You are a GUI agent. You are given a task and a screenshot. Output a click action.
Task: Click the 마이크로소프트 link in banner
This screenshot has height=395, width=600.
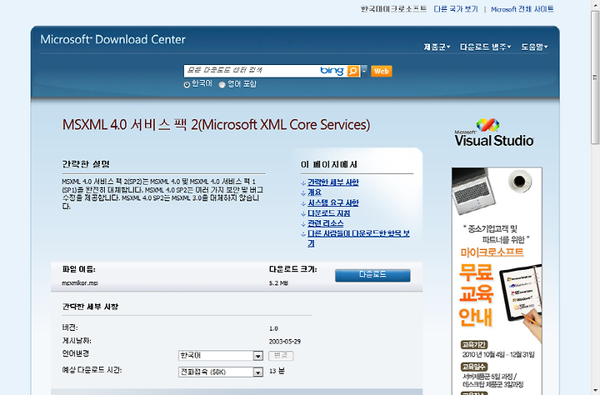(492, 252)
